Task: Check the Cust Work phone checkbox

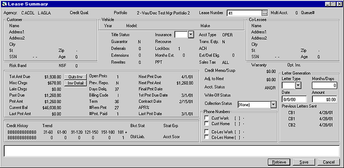Action: [206, 118]
